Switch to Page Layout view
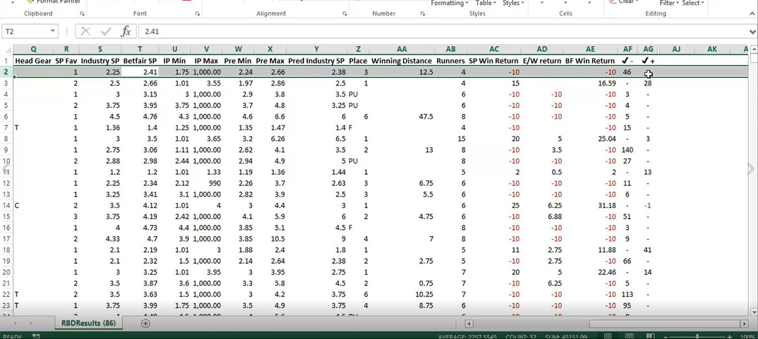The image size is (758, 339). [x=629, y=336]
